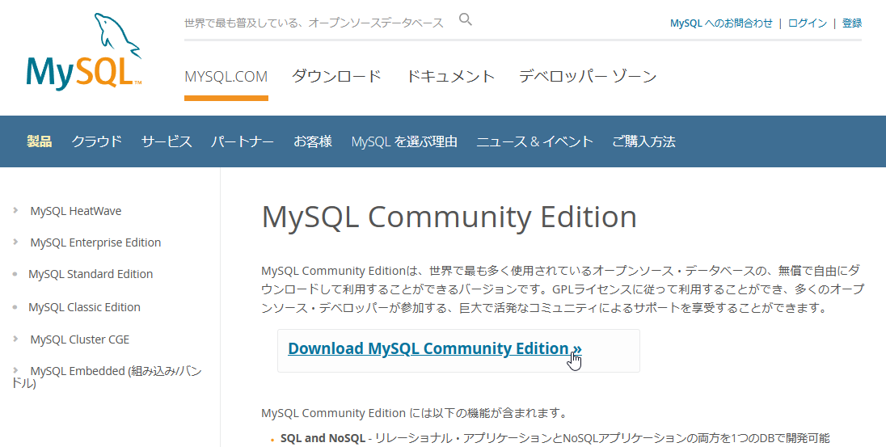This screenshot has height=447, width=886.
Task: Open MySQL HeatWave sidebar link
Action: [76, 211]
